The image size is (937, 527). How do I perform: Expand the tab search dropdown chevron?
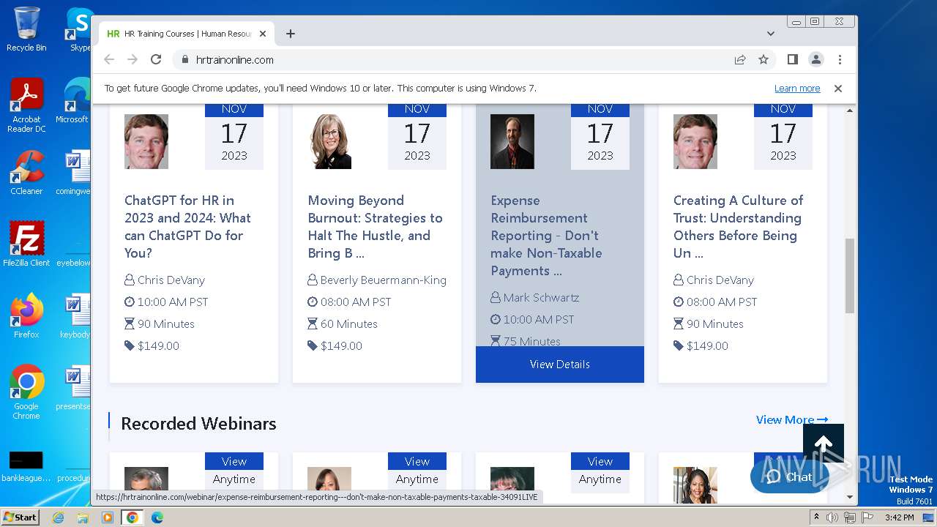pos(770,34)
